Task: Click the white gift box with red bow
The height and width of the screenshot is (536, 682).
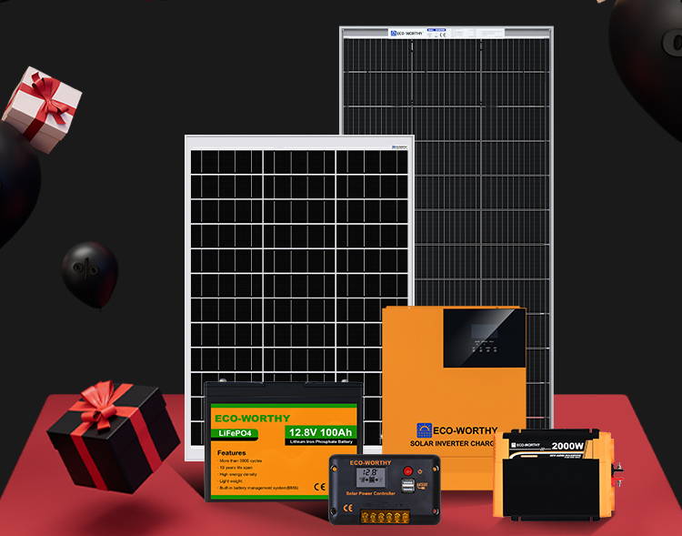Action: pyautogui.click(x=42, y=109)
